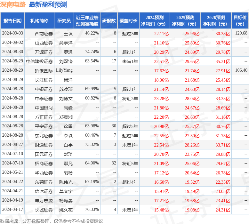Viewport: 249px width, 224px height.
Task: Click the 最新盈利预测 heading
Action: tap(48, 4)
